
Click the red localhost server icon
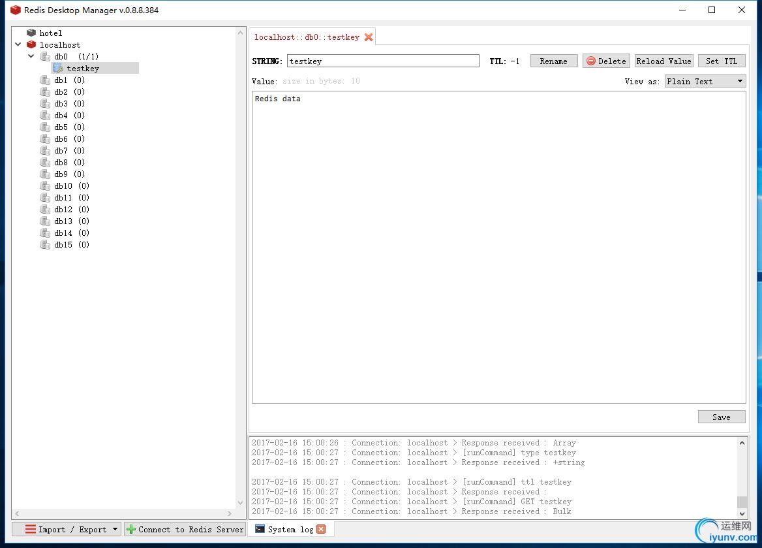[x=31, y=44]
